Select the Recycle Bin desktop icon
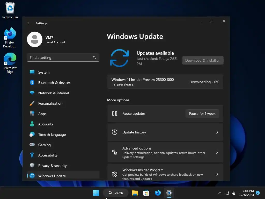This screenshot has height=199, width=265. [x=10, y=10]
